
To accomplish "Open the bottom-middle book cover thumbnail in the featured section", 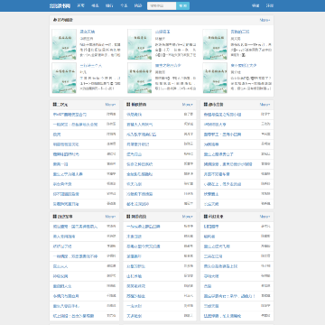I will 140,78.
